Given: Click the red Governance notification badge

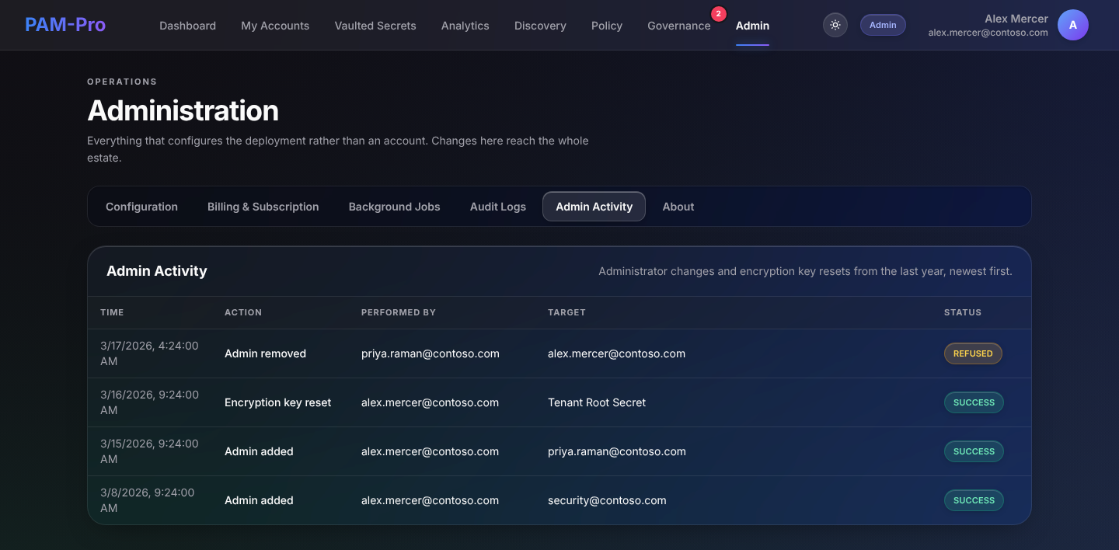Looking at the screenshot, I should (719, 14).
